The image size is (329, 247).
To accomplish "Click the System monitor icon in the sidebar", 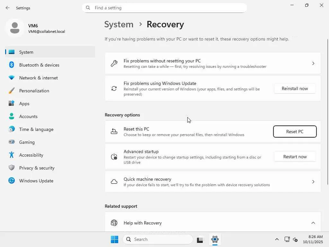I will [x=12, y=52].
